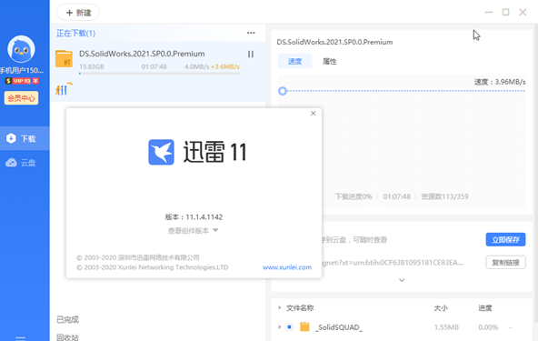Click the speed graph circle marker
538x341 pixels.
click(283, 91)
